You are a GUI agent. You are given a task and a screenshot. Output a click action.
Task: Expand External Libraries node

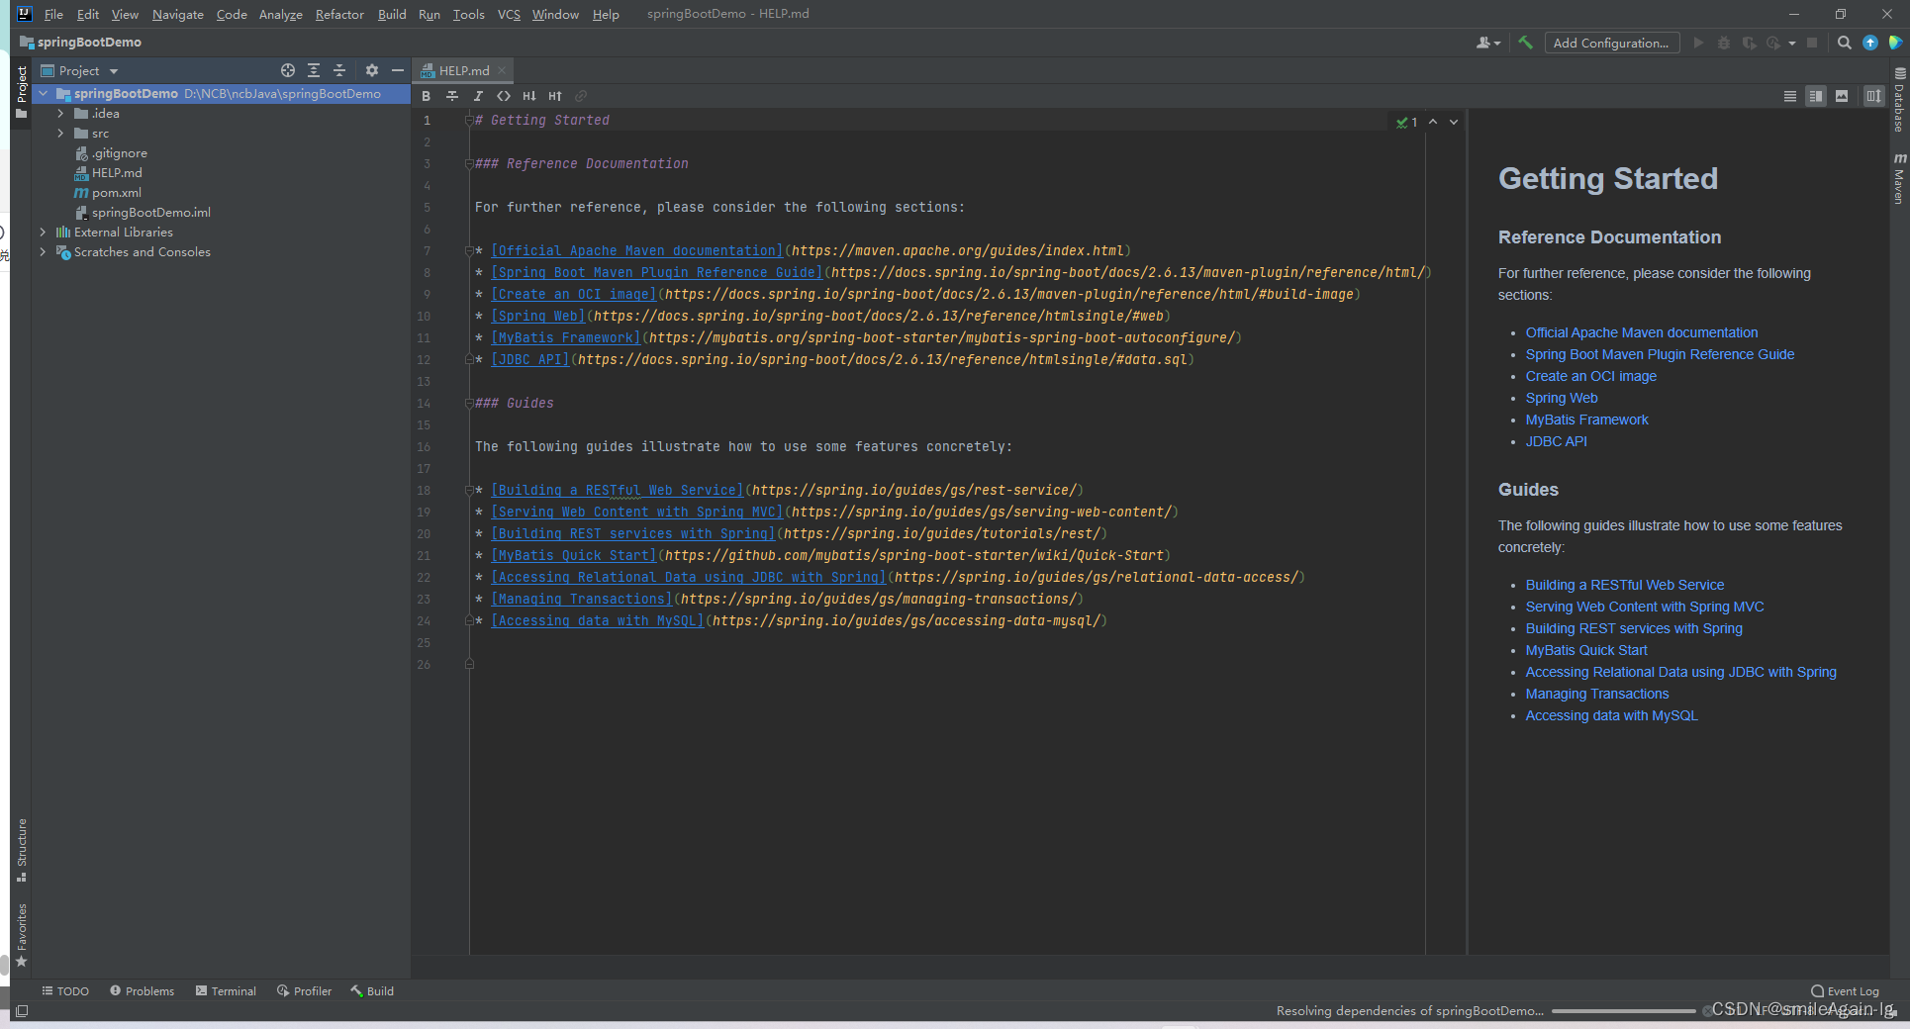click(43, 233)
